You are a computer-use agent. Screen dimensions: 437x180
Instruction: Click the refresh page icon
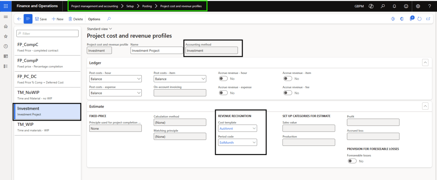pyautogui.click(x=419, y=19)
